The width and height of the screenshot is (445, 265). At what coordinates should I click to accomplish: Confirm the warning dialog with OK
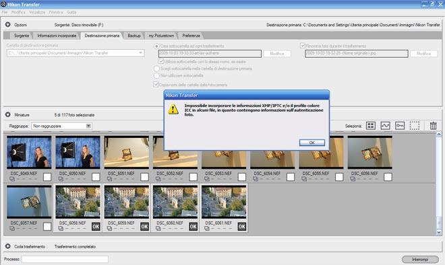click(x=312, y=143)
